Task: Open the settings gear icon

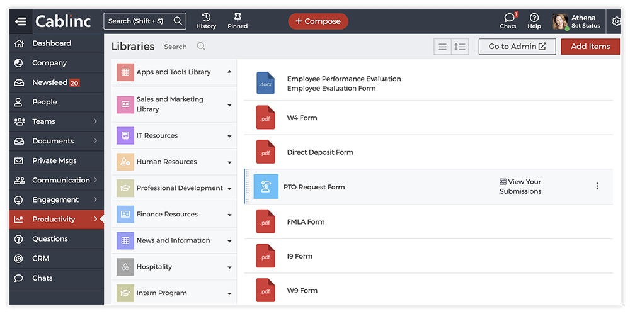Action: 616,21
